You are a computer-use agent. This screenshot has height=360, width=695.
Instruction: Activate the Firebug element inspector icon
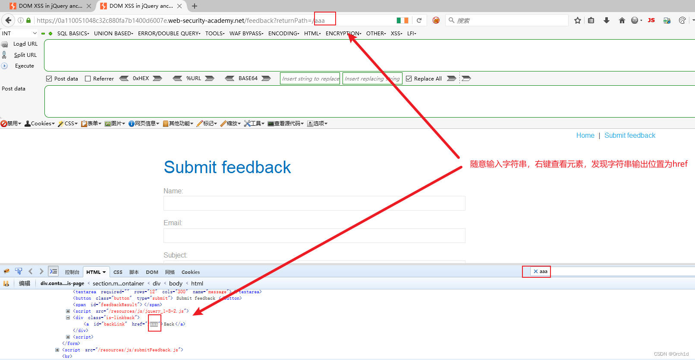coord(19,271)
